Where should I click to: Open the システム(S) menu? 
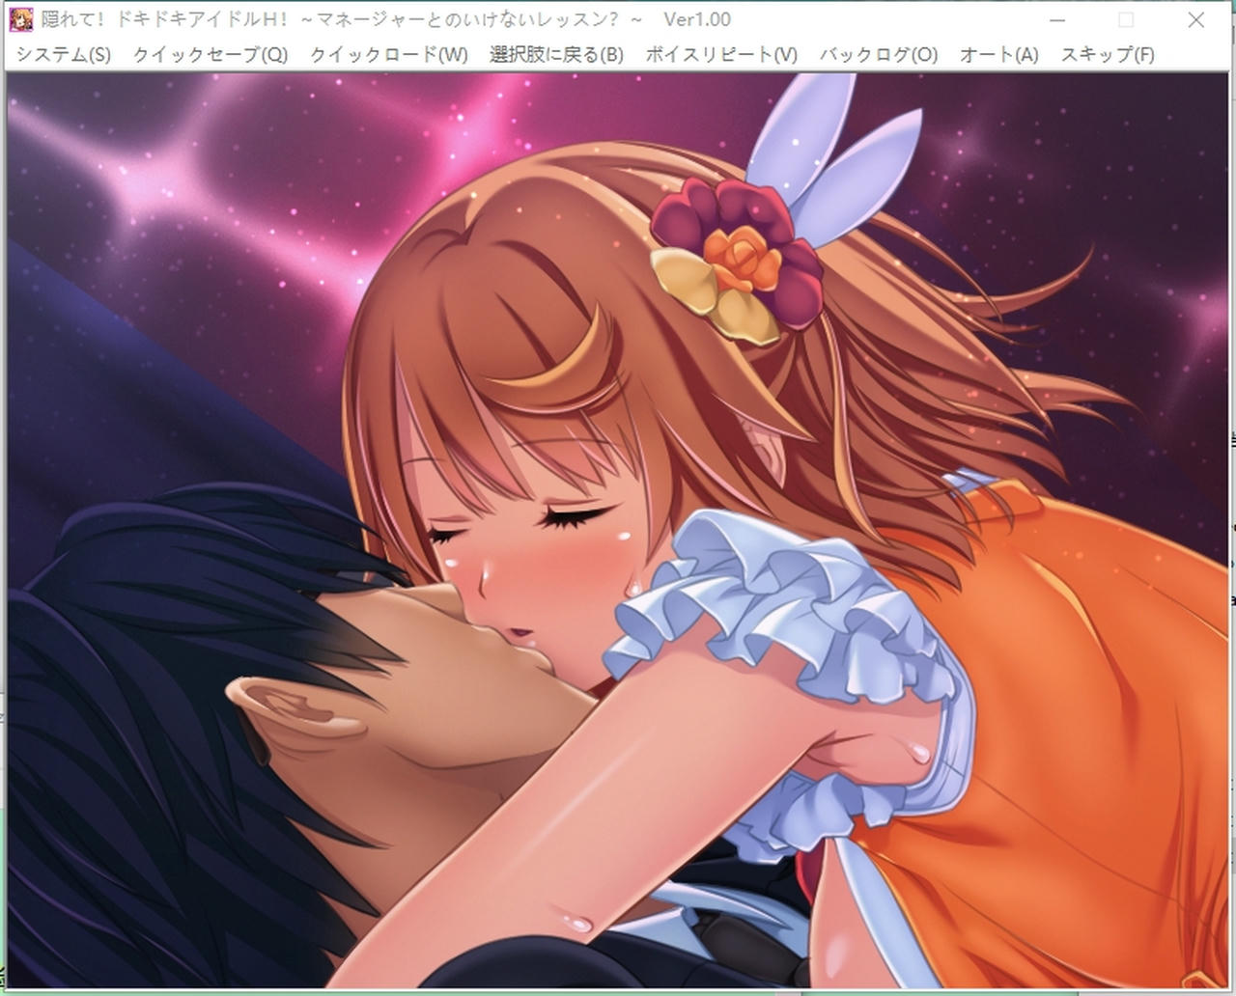(64, 54)
